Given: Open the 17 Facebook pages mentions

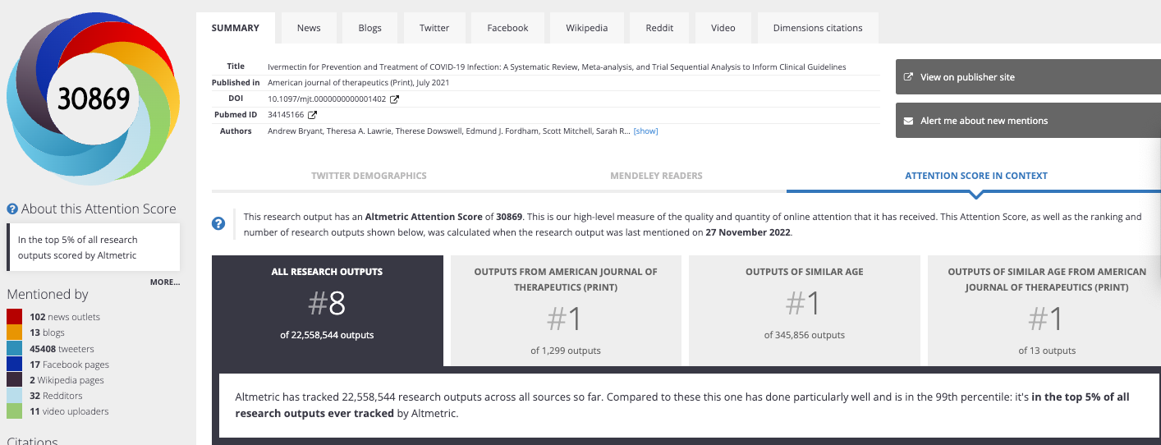Looking at the screenshot, I should coord(69,365).
